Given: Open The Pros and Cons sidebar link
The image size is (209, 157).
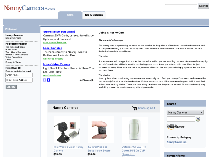Looking at the screenshot, I should 15,47.
